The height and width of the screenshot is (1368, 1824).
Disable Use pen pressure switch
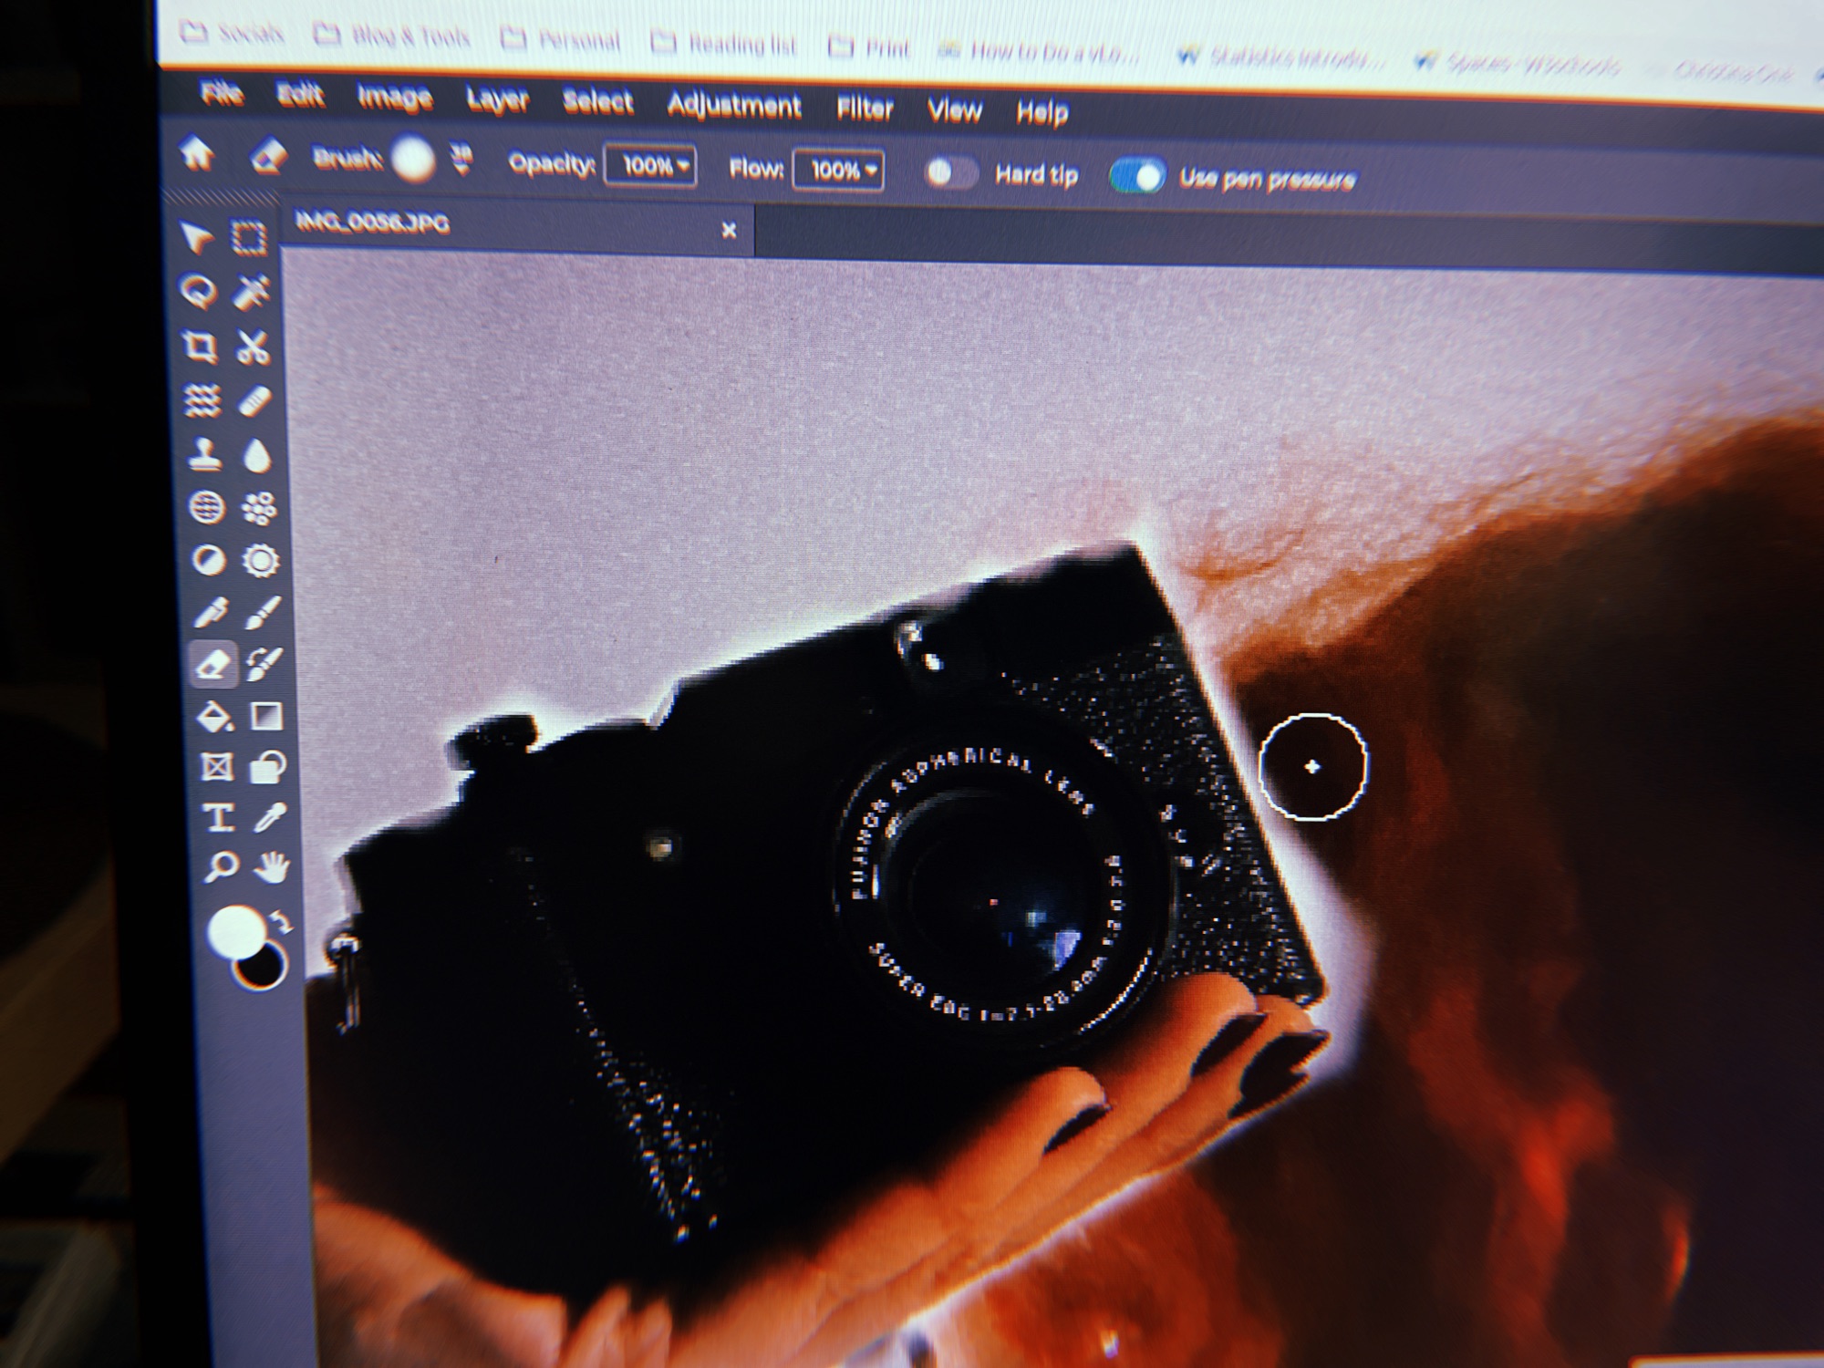tap(1137, 176)
